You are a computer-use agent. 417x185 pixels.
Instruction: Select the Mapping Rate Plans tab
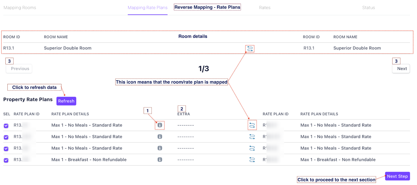pyautogui.click(x=148, y=8)
